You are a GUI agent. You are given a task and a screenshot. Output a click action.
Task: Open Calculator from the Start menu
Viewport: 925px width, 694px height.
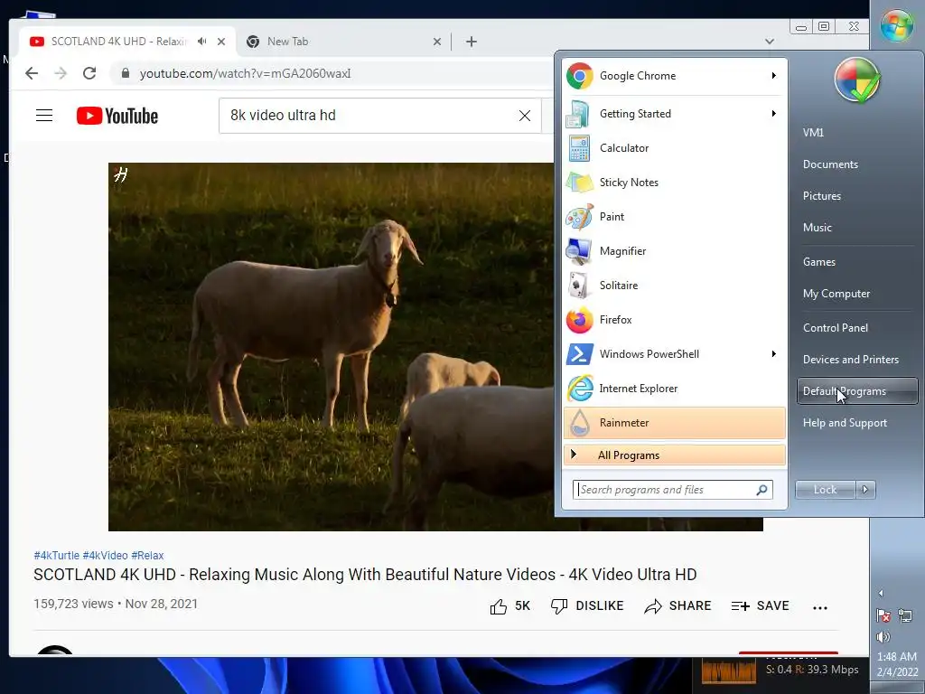coord(674,148)
